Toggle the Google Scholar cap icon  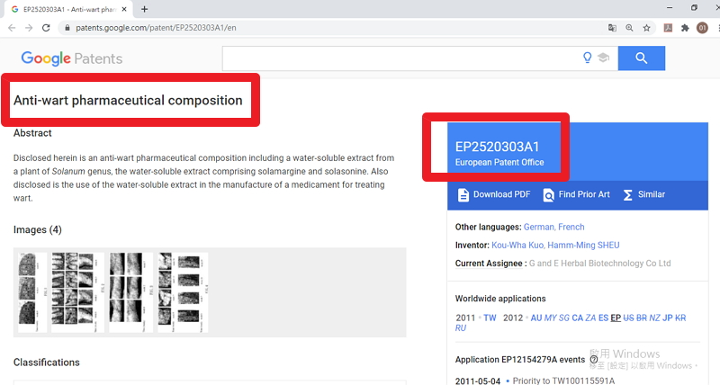[603, 58]
